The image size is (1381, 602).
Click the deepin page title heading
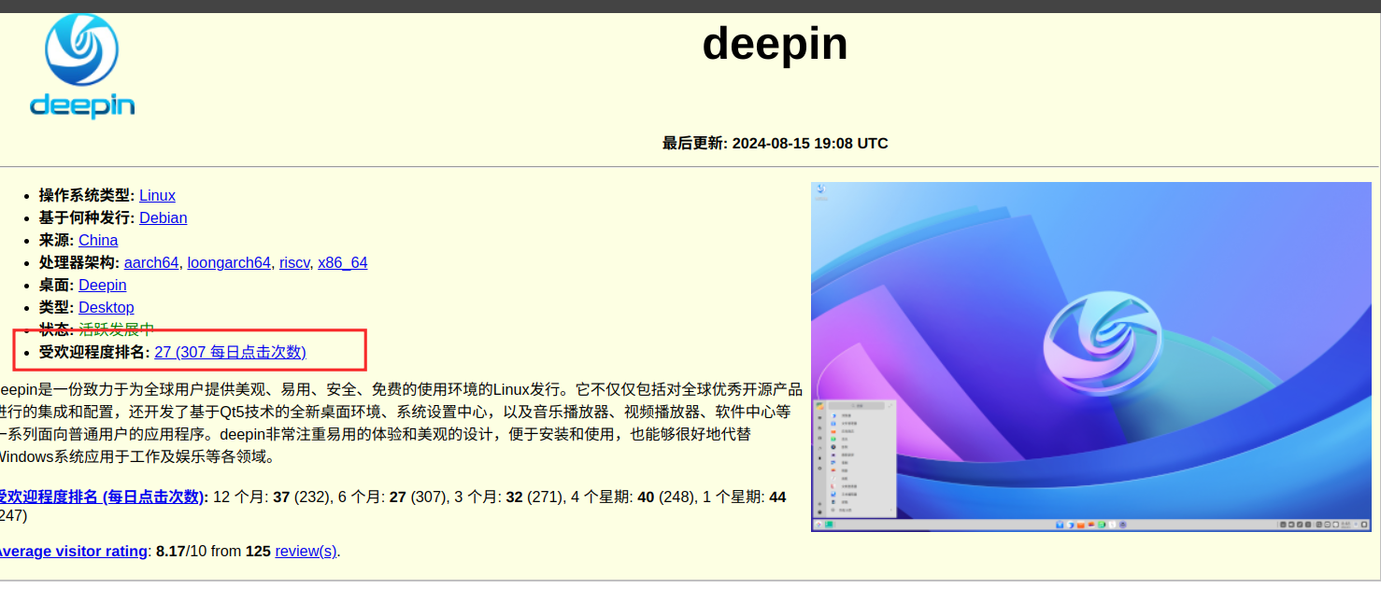pos(776,43)
